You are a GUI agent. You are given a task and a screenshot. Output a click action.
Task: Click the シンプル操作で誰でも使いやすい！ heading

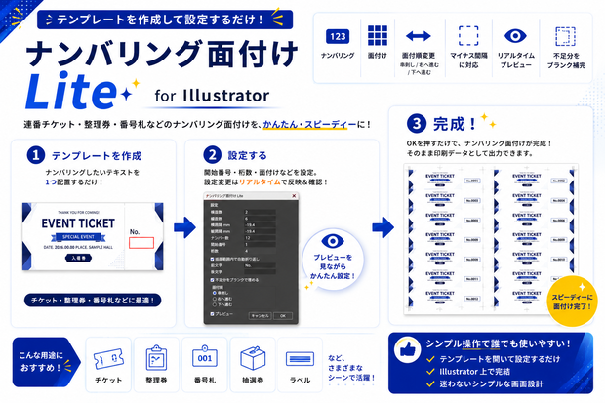click(x=498, y=343)
